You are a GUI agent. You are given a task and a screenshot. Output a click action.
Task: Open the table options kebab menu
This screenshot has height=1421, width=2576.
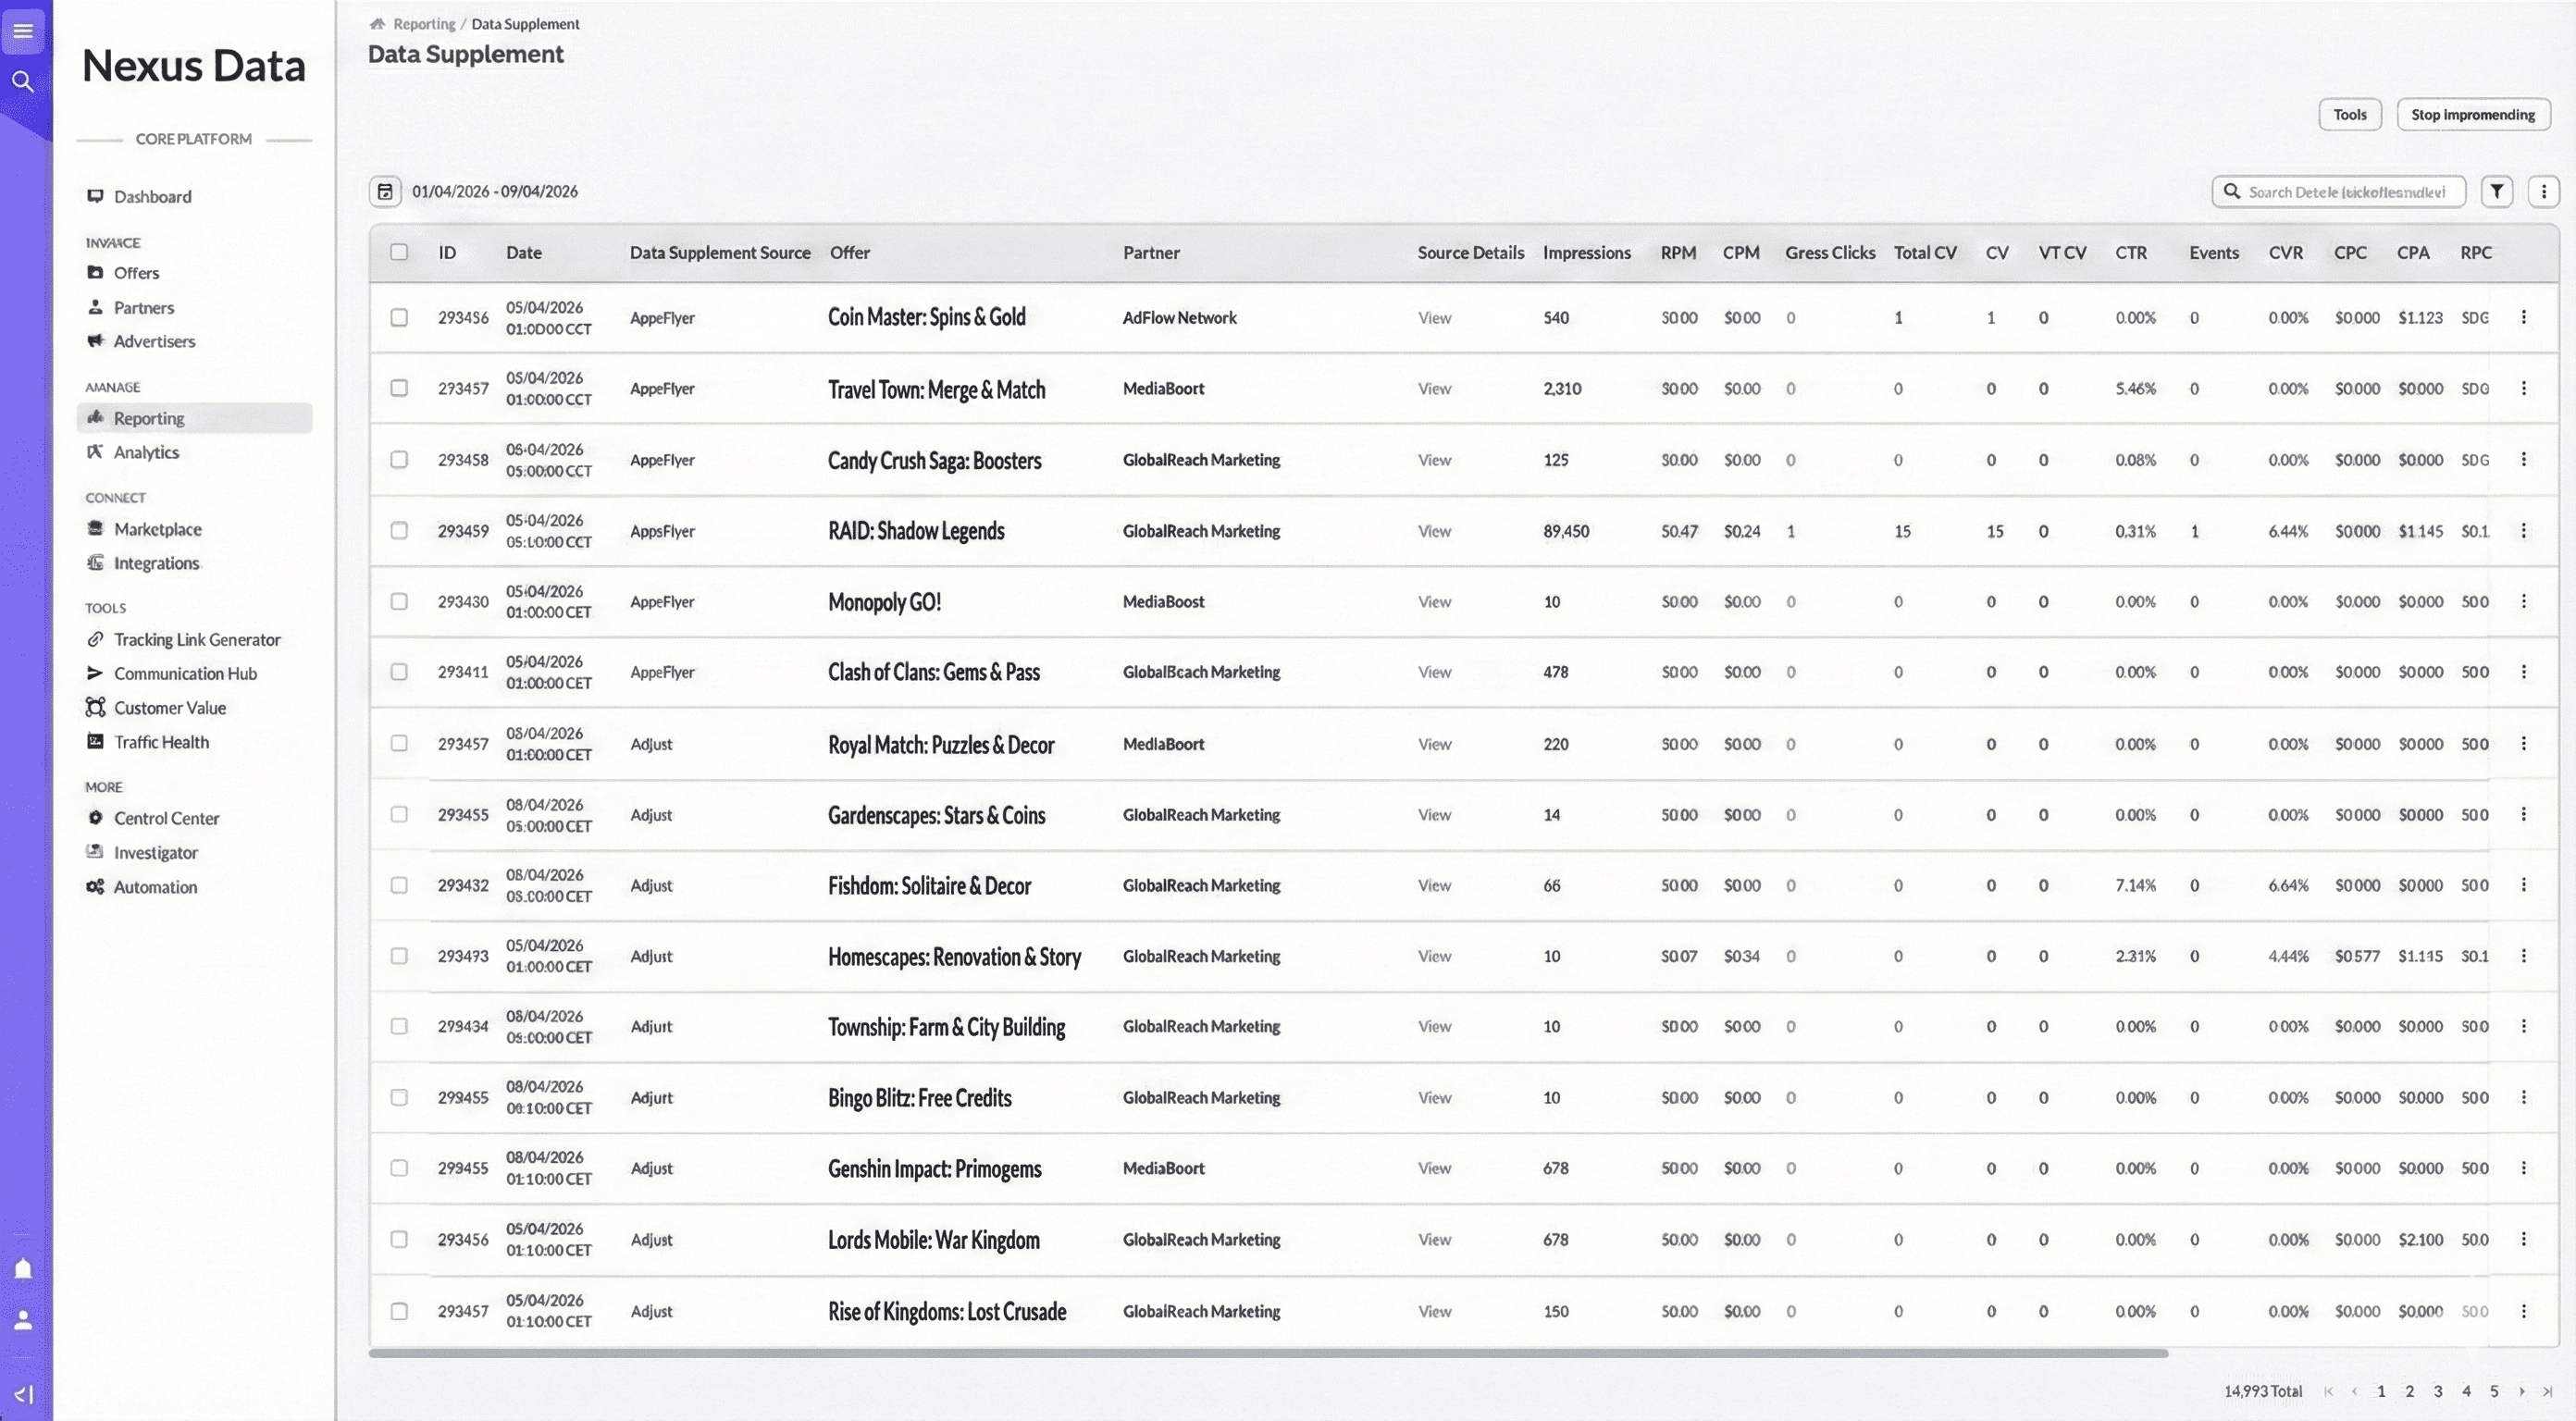point(2545,191)
